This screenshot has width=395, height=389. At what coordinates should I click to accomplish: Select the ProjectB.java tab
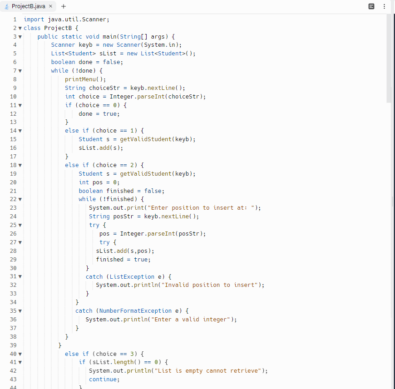(27, 6)
